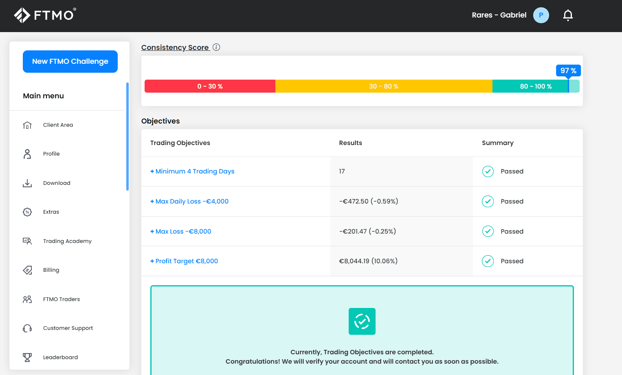
Task: Click the Max Daily Loss passed checkmark
Action: tap(488, 201)
